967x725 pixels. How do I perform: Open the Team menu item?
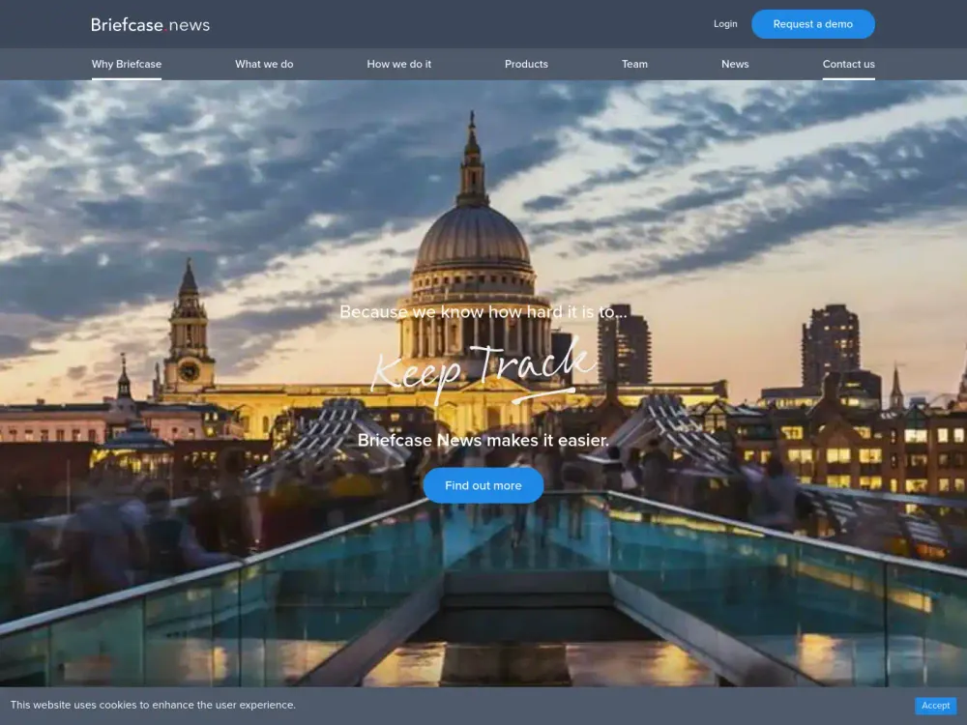pos(634,64)
